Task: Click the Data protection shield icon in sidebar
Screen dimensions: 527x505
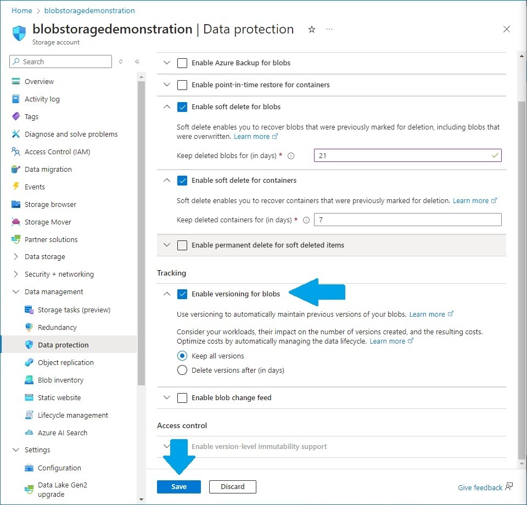Action: coord(29,345)
